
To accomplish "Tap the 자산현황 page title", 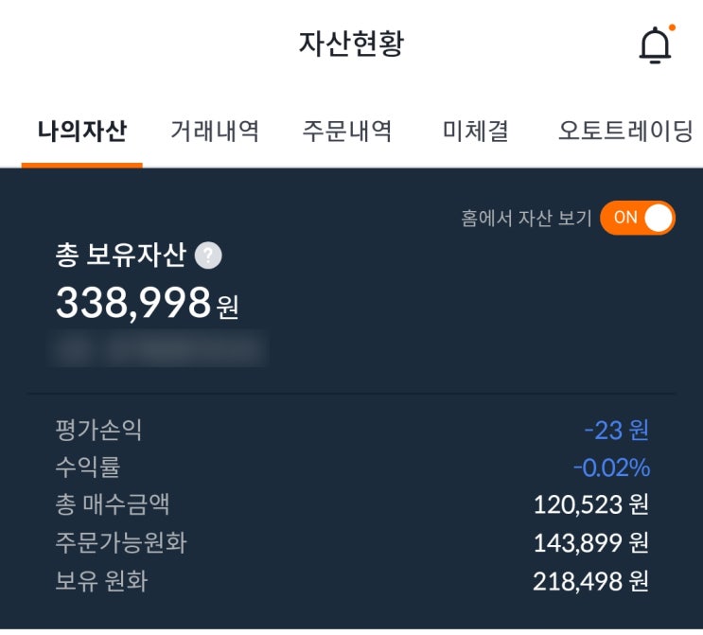I will point(351,44).
